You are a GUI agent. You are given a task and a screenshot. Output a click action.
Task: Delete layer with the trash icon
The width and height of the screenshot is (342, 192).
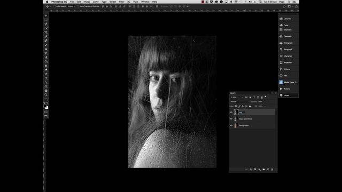pos(272,170)
